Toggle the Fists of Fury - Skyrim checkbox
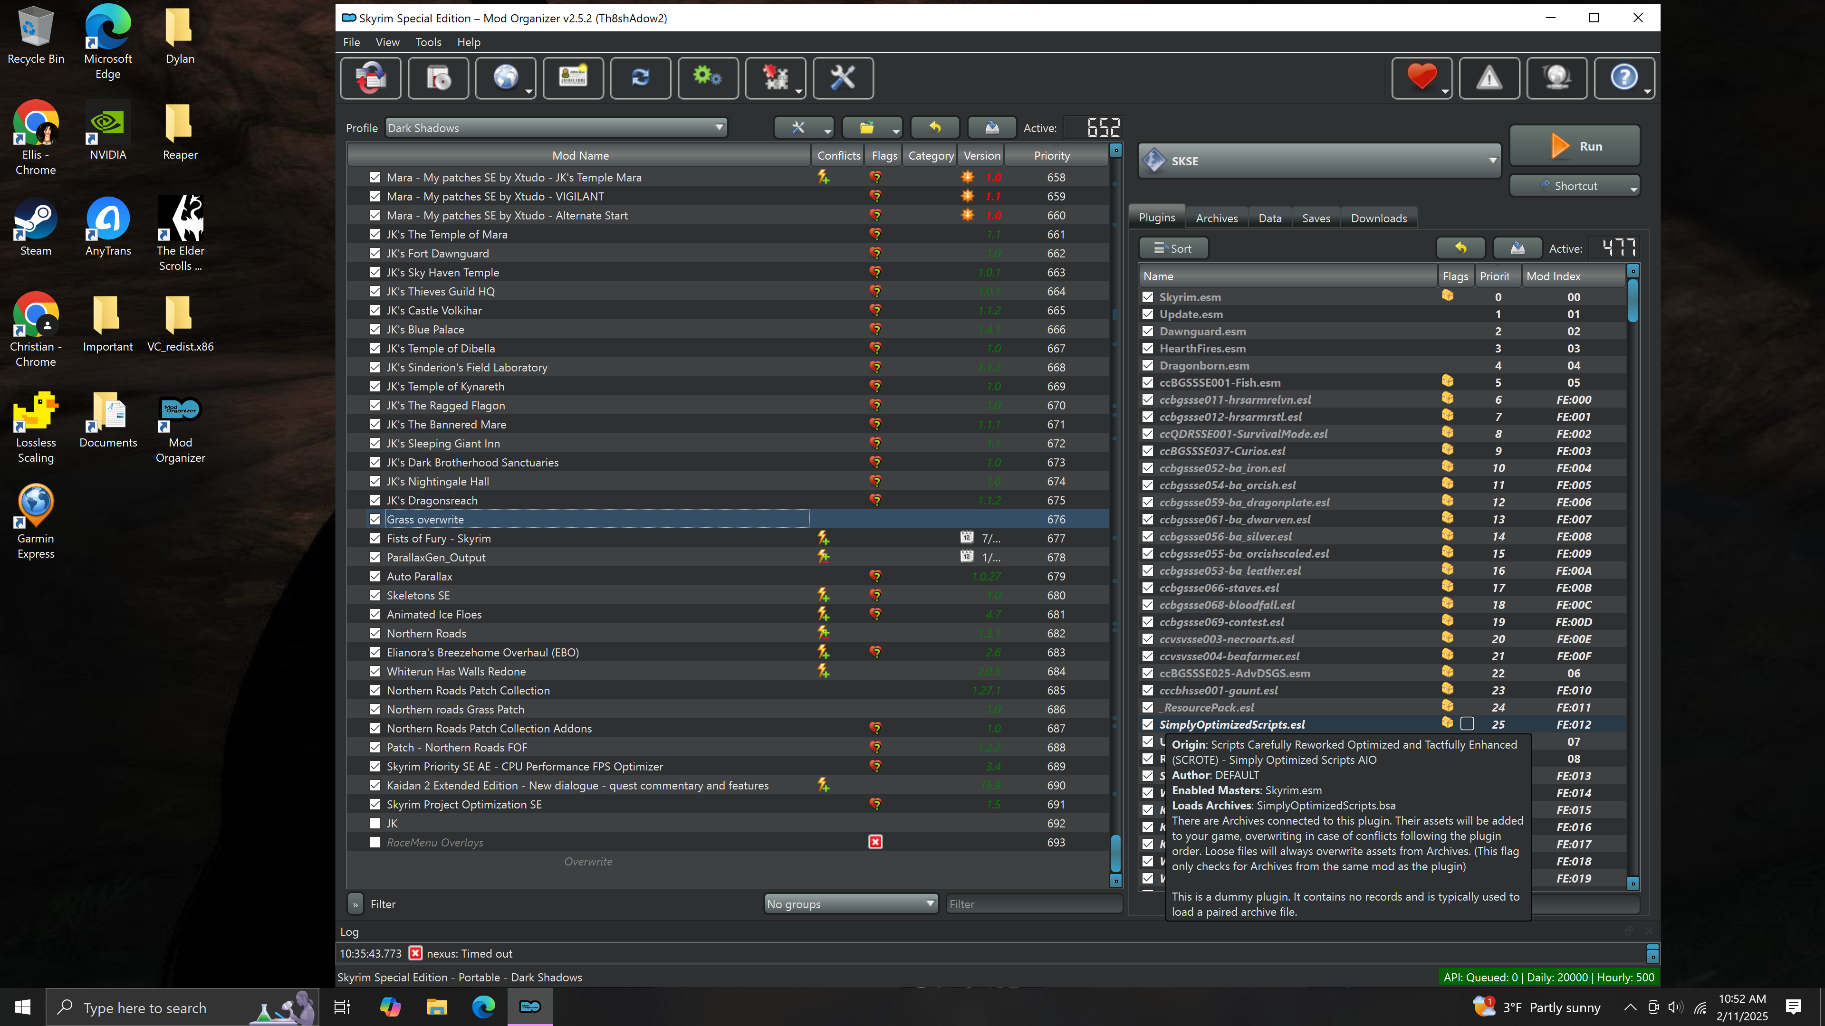This screenshot has width=1825, height=1026. (375, 538)
